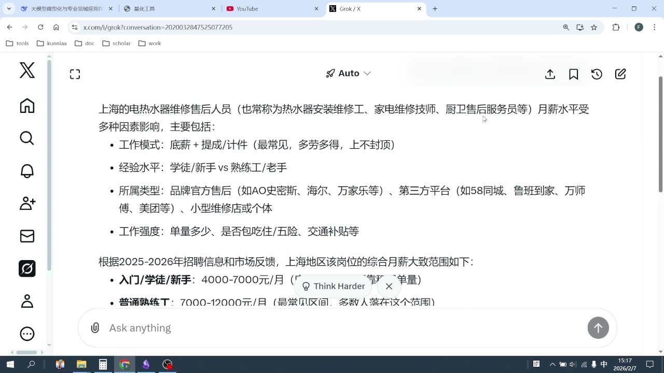This screenshot has height=373, width=664.
Task: Open Profile icon in sidebar
Action: [x=27, y=301]
